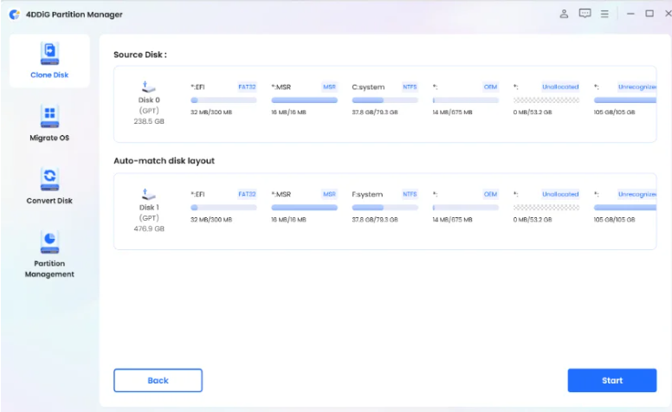Click the F:system partition usage bar
Screen dimensions: 672x412
384,208
